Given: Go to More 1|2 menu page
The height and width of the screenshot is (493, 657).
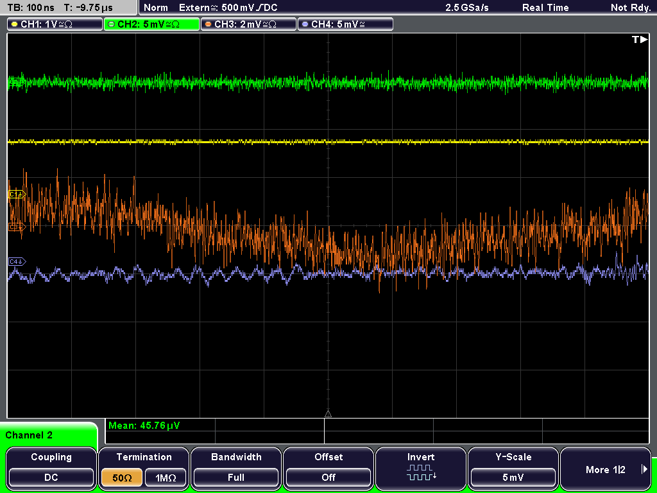Looking at the screenshot, I should [x=606, y=469].
